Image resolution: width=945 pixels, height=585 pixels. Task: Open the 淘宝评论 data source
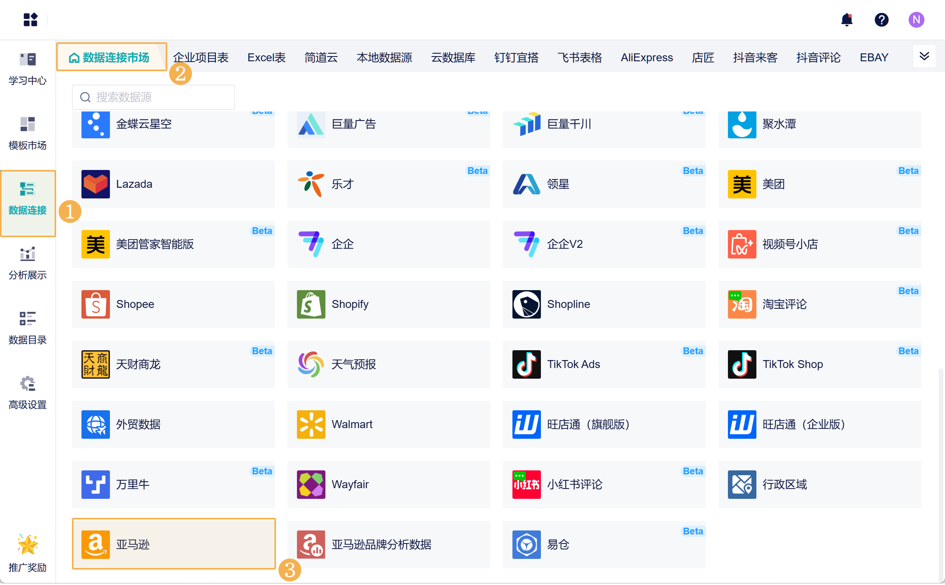tap(820, 304)
